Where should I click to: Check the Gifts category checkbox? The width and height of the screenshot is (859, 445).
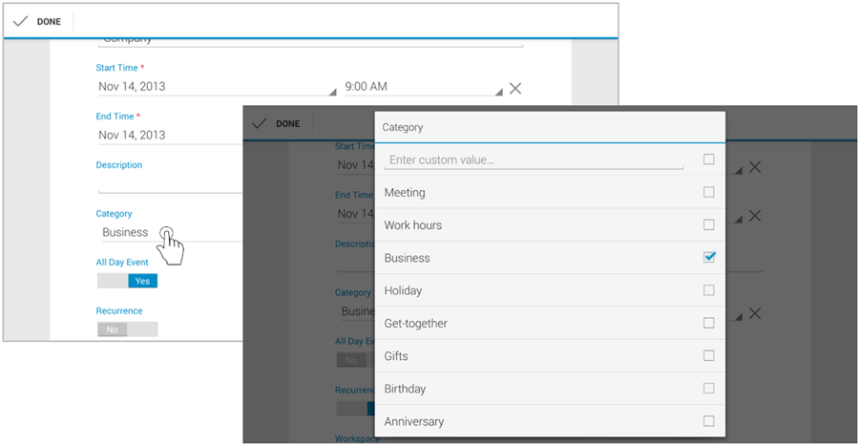click(x=708, y=355)
